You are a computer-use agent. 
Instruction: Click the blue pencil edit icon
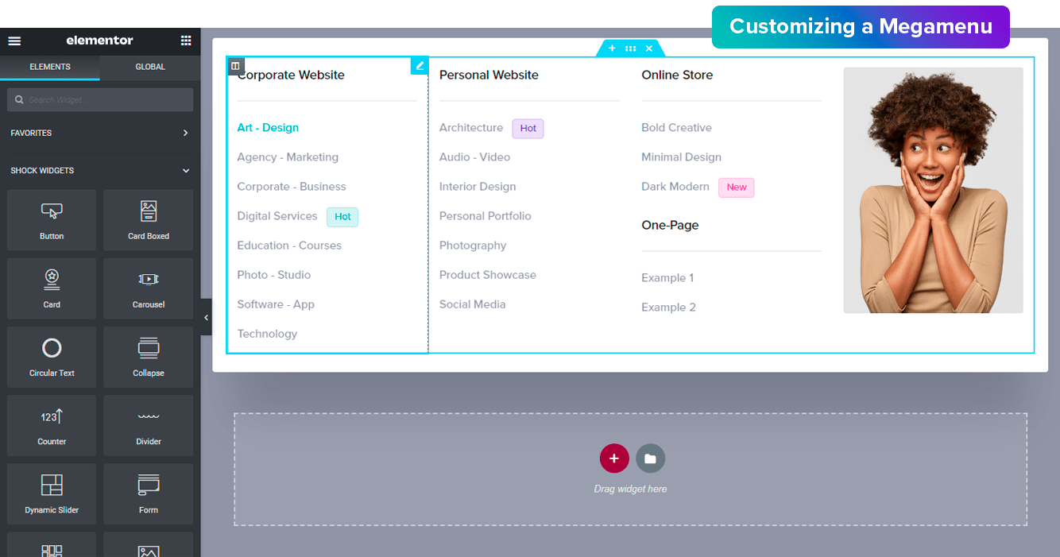420,66
